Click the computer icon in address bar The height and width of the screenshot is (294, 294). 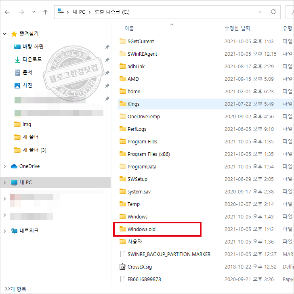click(61, 11)
